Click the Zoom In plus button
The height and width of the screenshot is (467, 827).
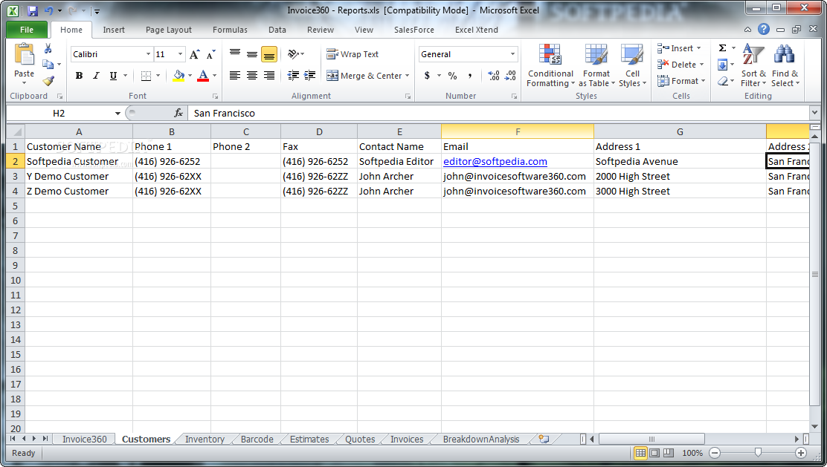[x=801, y=453]
